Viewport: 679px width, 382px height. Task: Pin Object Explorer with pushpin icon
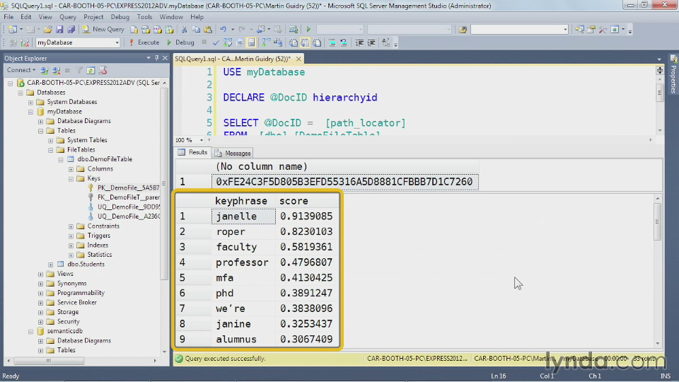[x=157, y=58]
